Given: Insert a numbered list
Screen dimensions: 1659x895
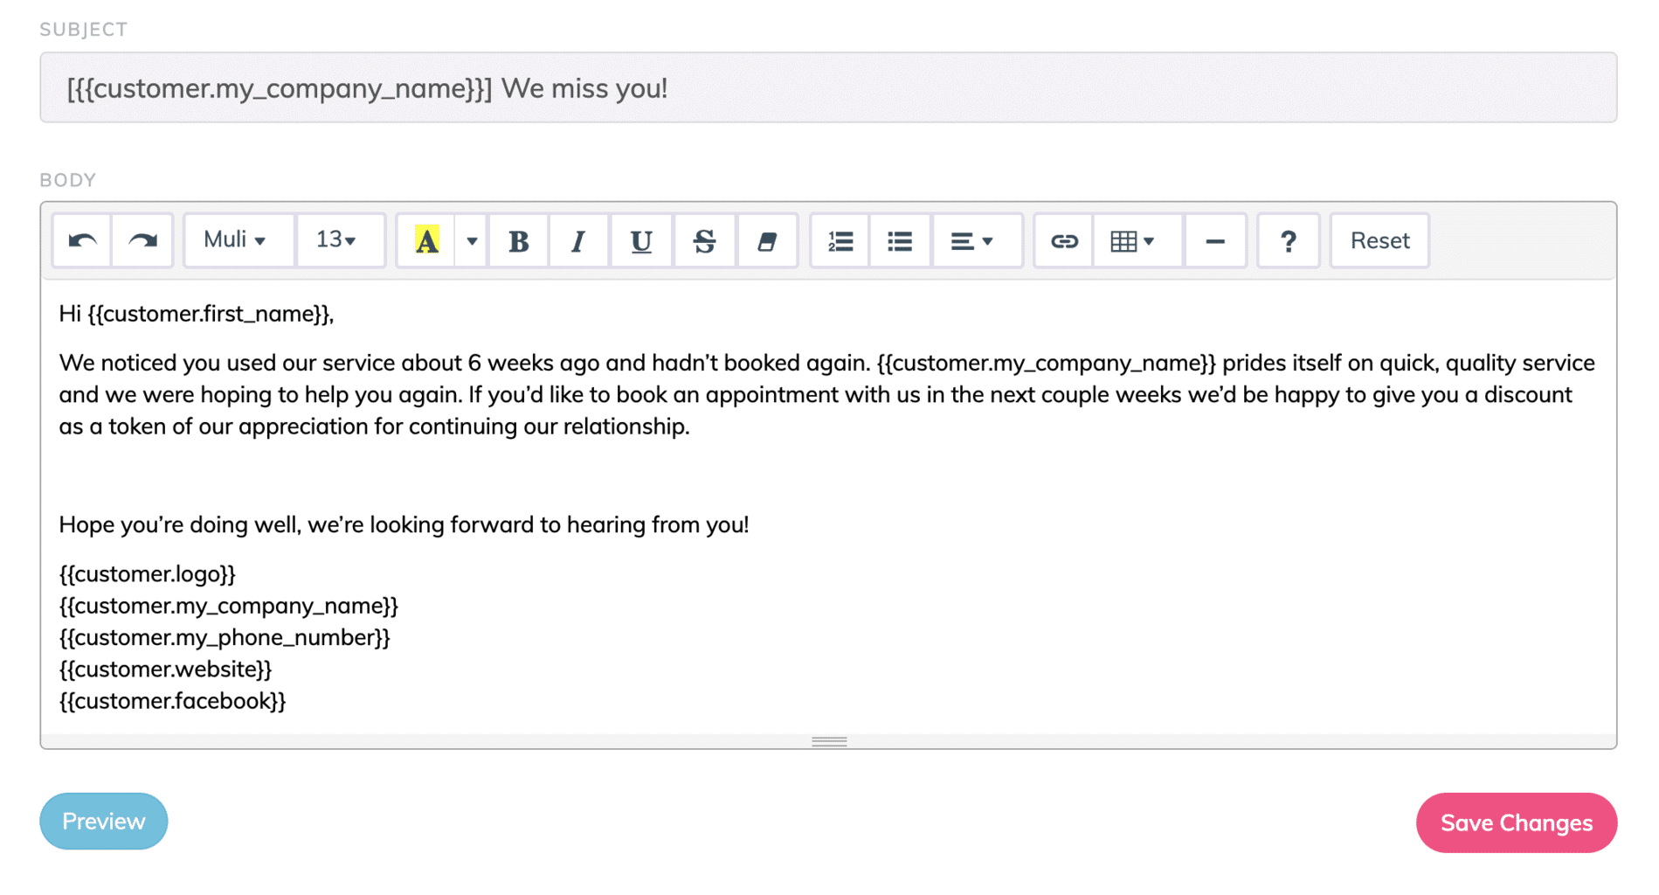Looking at the screenshot, I should [x=840, y=240].
